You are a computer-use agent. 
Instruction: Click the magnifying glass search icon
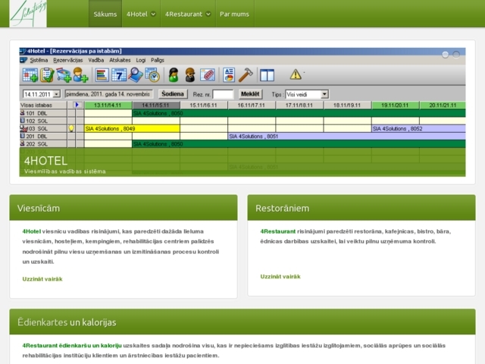[136, 75]
